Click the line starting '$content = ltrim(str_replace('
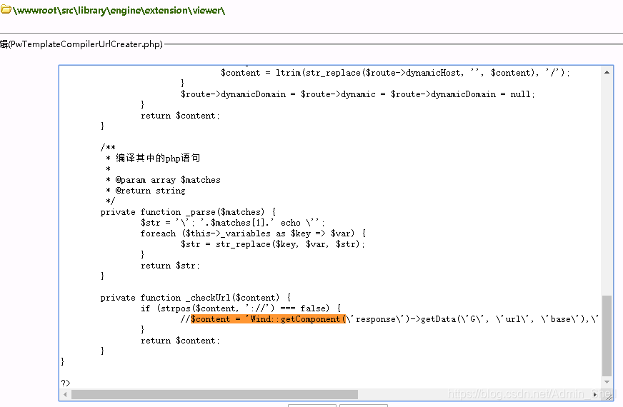 tap(395, 73)
